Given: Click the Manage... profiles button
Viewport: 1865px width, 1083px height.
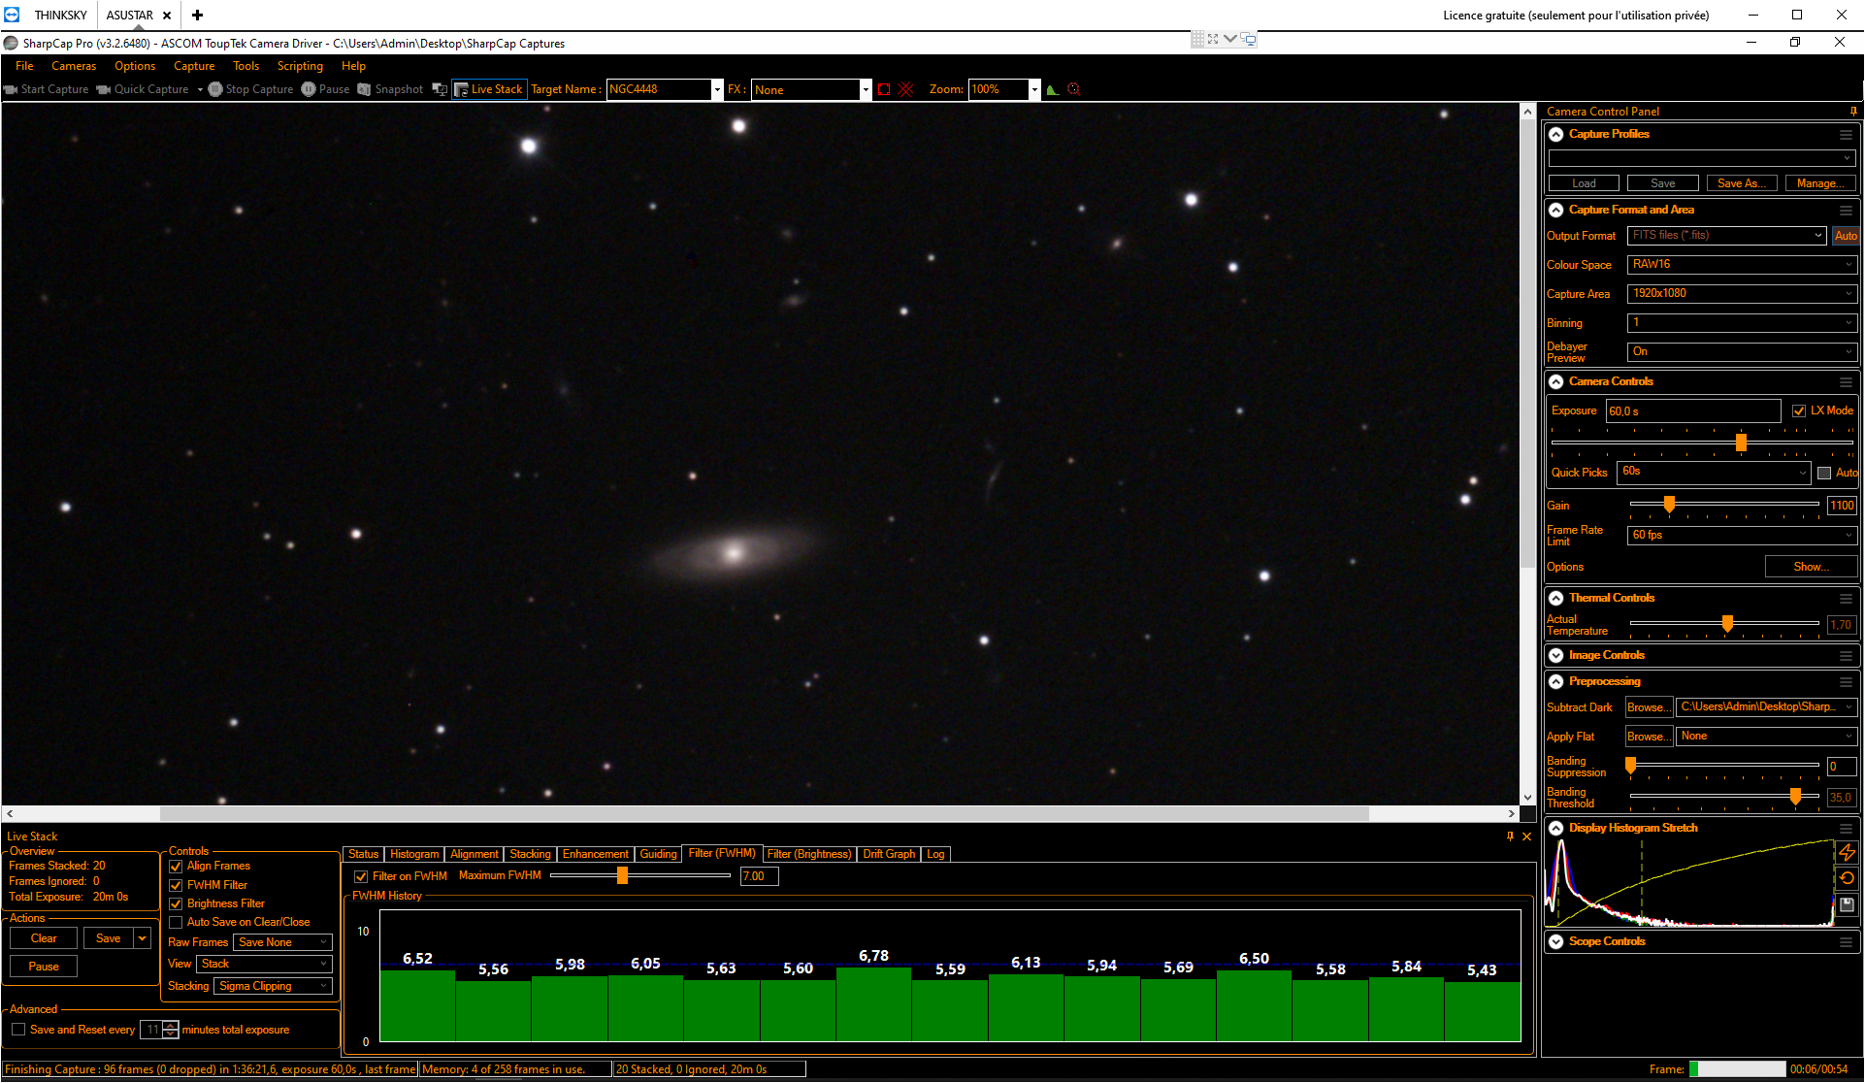Looking at the screenshot, I should click(x=1820, y=183).
